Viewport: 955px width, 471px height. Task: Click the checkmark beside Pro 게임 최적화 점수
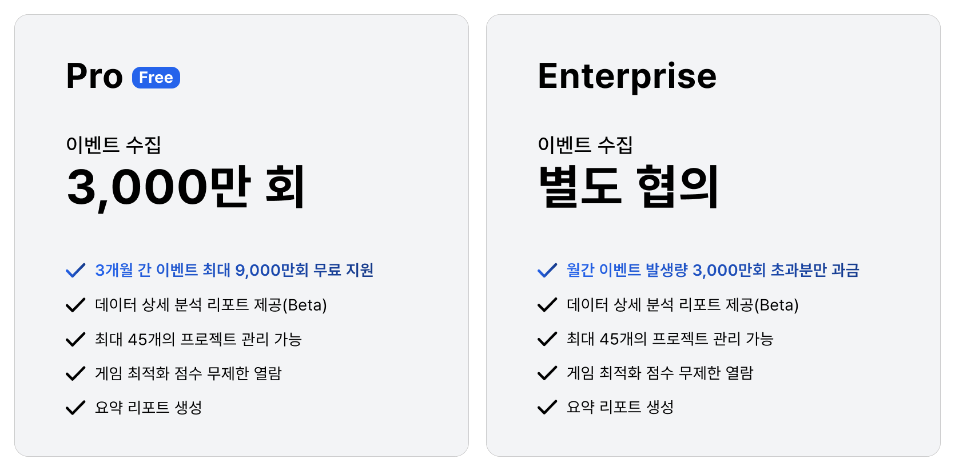[x=75, y=373]
